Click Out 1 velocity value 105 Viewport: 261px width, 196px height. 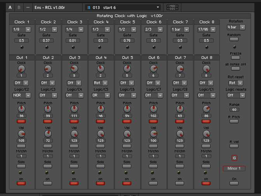21,141
